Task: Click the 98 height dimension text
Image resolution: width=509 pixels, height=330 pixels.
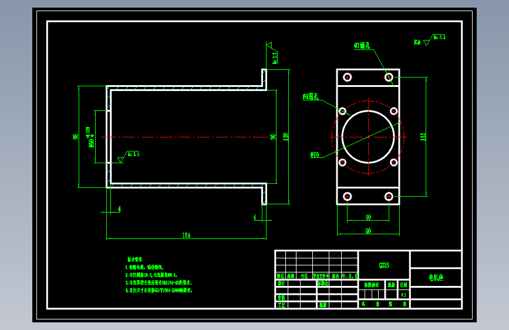Action: point(76,137)
